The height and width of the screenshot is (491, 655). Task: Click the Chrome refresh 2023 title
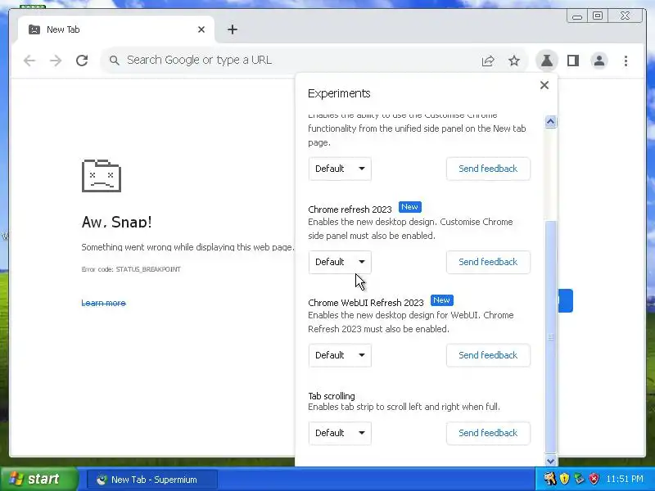point(350,209)
